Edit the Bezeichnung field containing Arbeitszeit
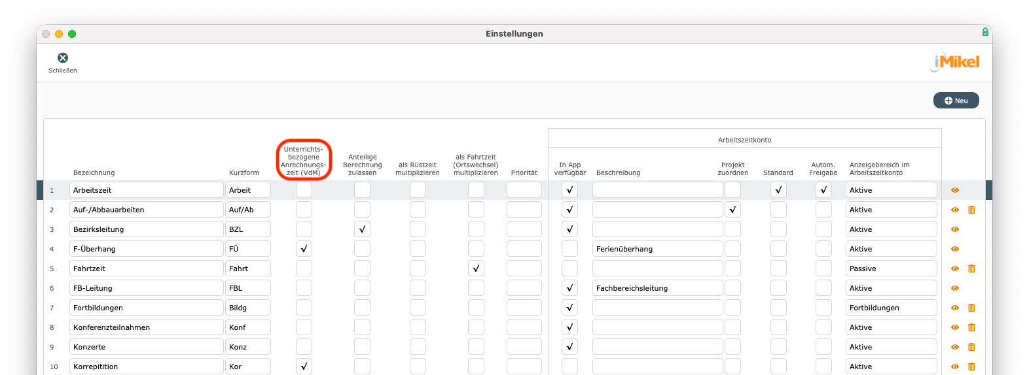This screenshot has height=375, width=1029. tap(147, 190)
